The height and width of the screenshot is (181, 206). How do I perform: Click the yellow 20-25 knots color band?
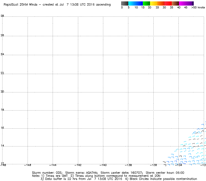[154, 3]
